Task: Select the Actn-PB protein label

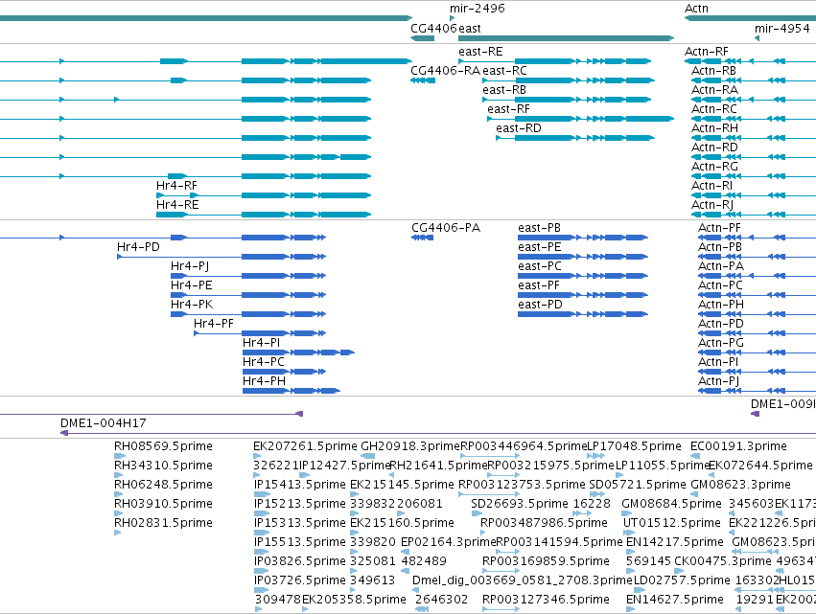Action: coord(720,247)
